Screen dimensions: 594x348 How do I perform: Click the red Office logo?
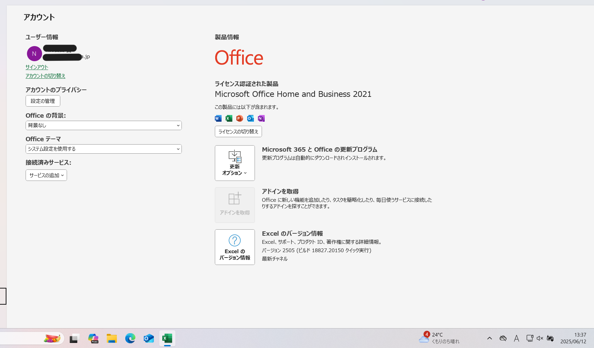click(239, 58)
